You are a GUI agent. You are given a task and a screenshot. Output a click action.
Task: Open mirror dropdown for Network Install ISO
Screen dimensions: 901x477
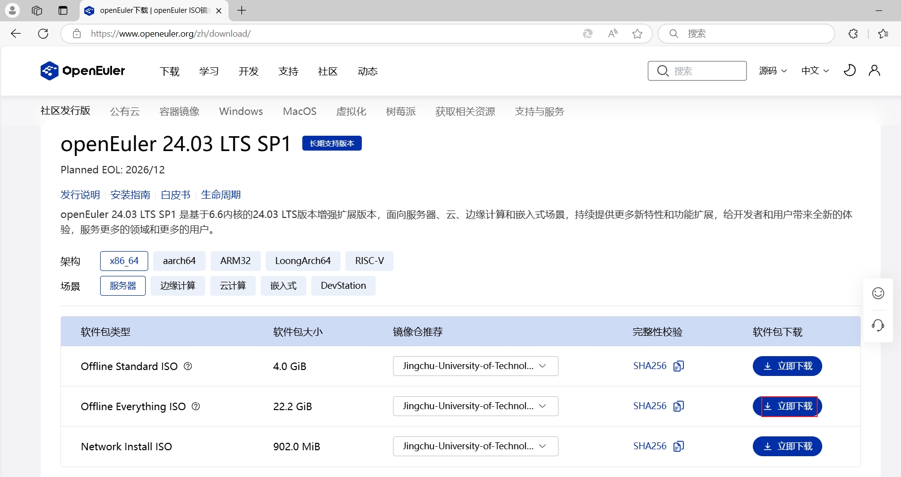[x=476, y=446]
